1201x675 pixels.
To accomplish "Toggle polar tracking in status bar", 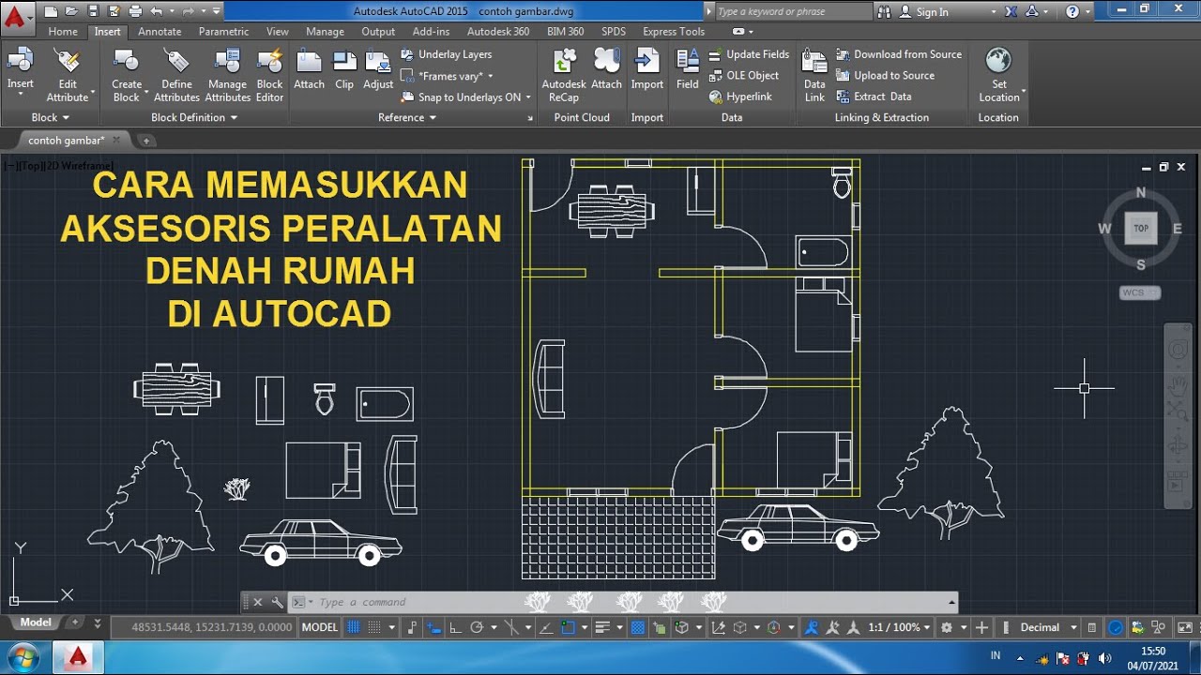I will tap(476, 627).
